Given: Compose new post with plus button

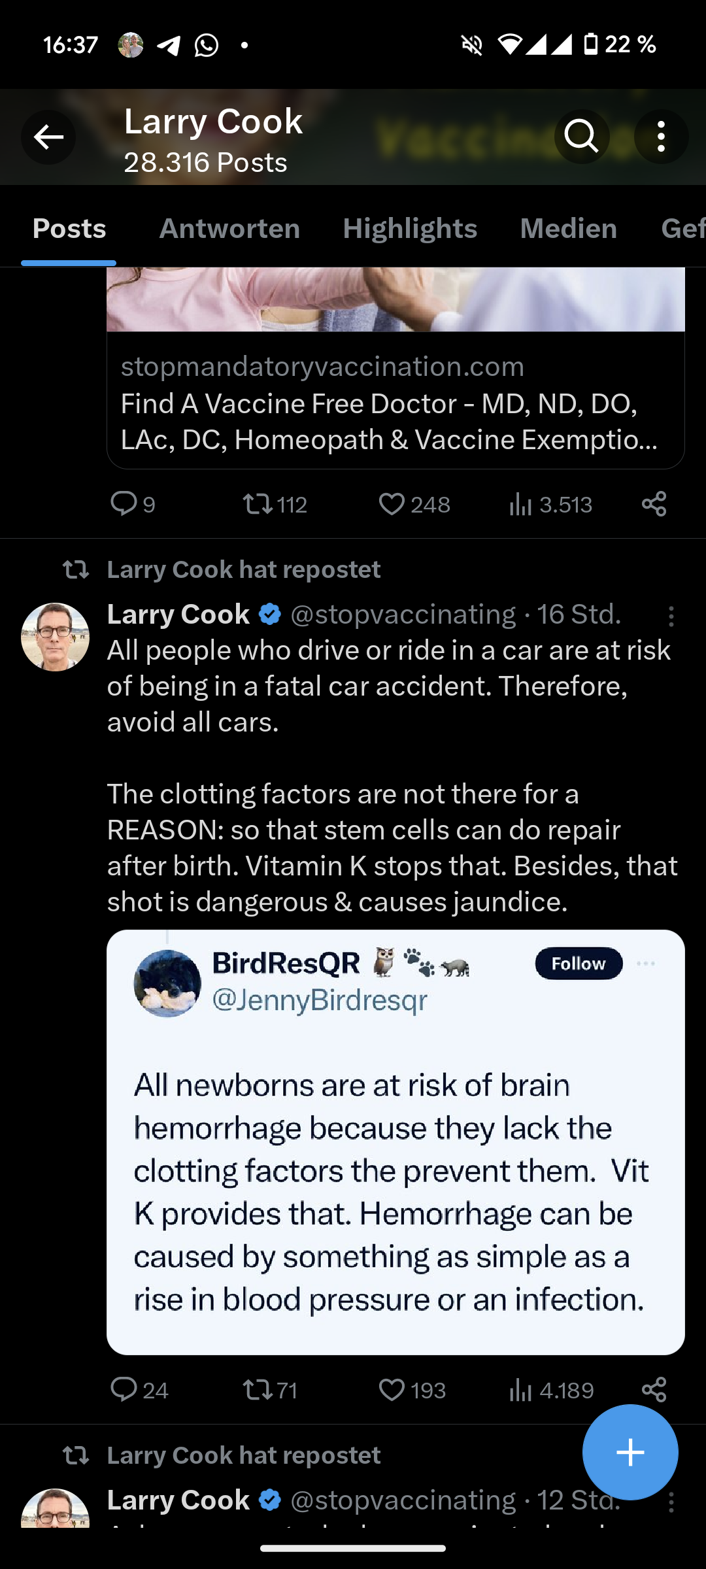Looking at the screenshot, I should (x=630, y=1452).
